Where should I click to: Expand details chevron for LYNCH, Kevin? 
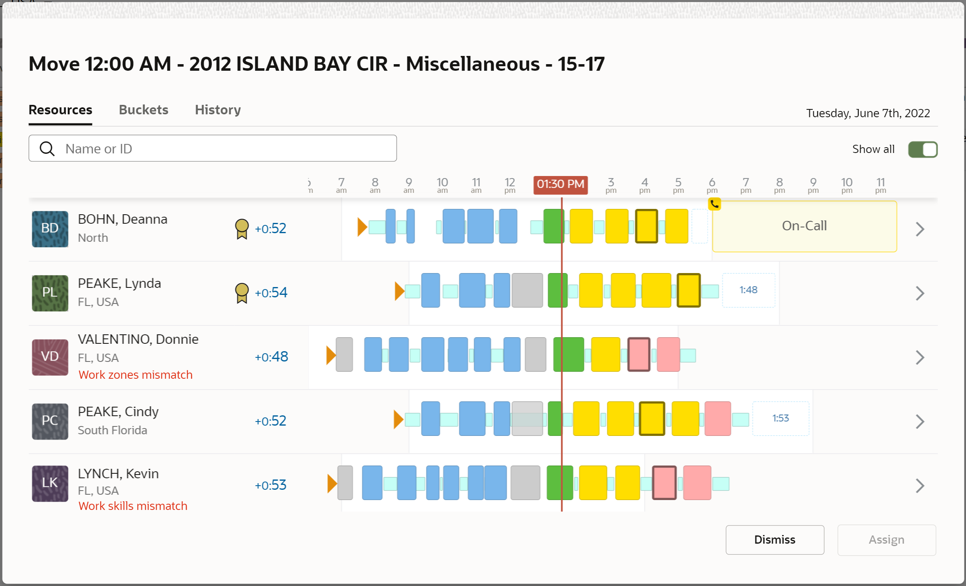(x=920, y=486)
